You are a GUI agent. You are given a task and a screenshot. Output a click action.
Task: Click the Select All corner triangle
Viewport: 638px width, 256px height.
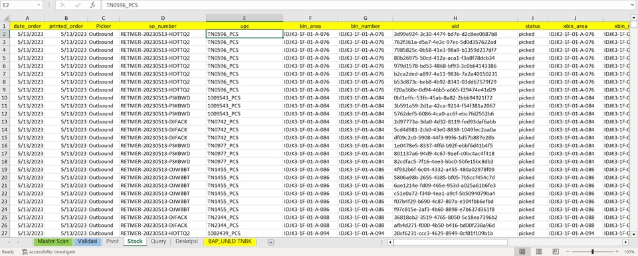5,18
